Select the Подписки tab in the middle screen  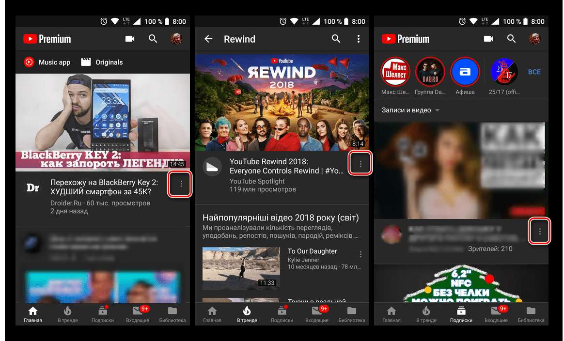(x=282, y=314)
